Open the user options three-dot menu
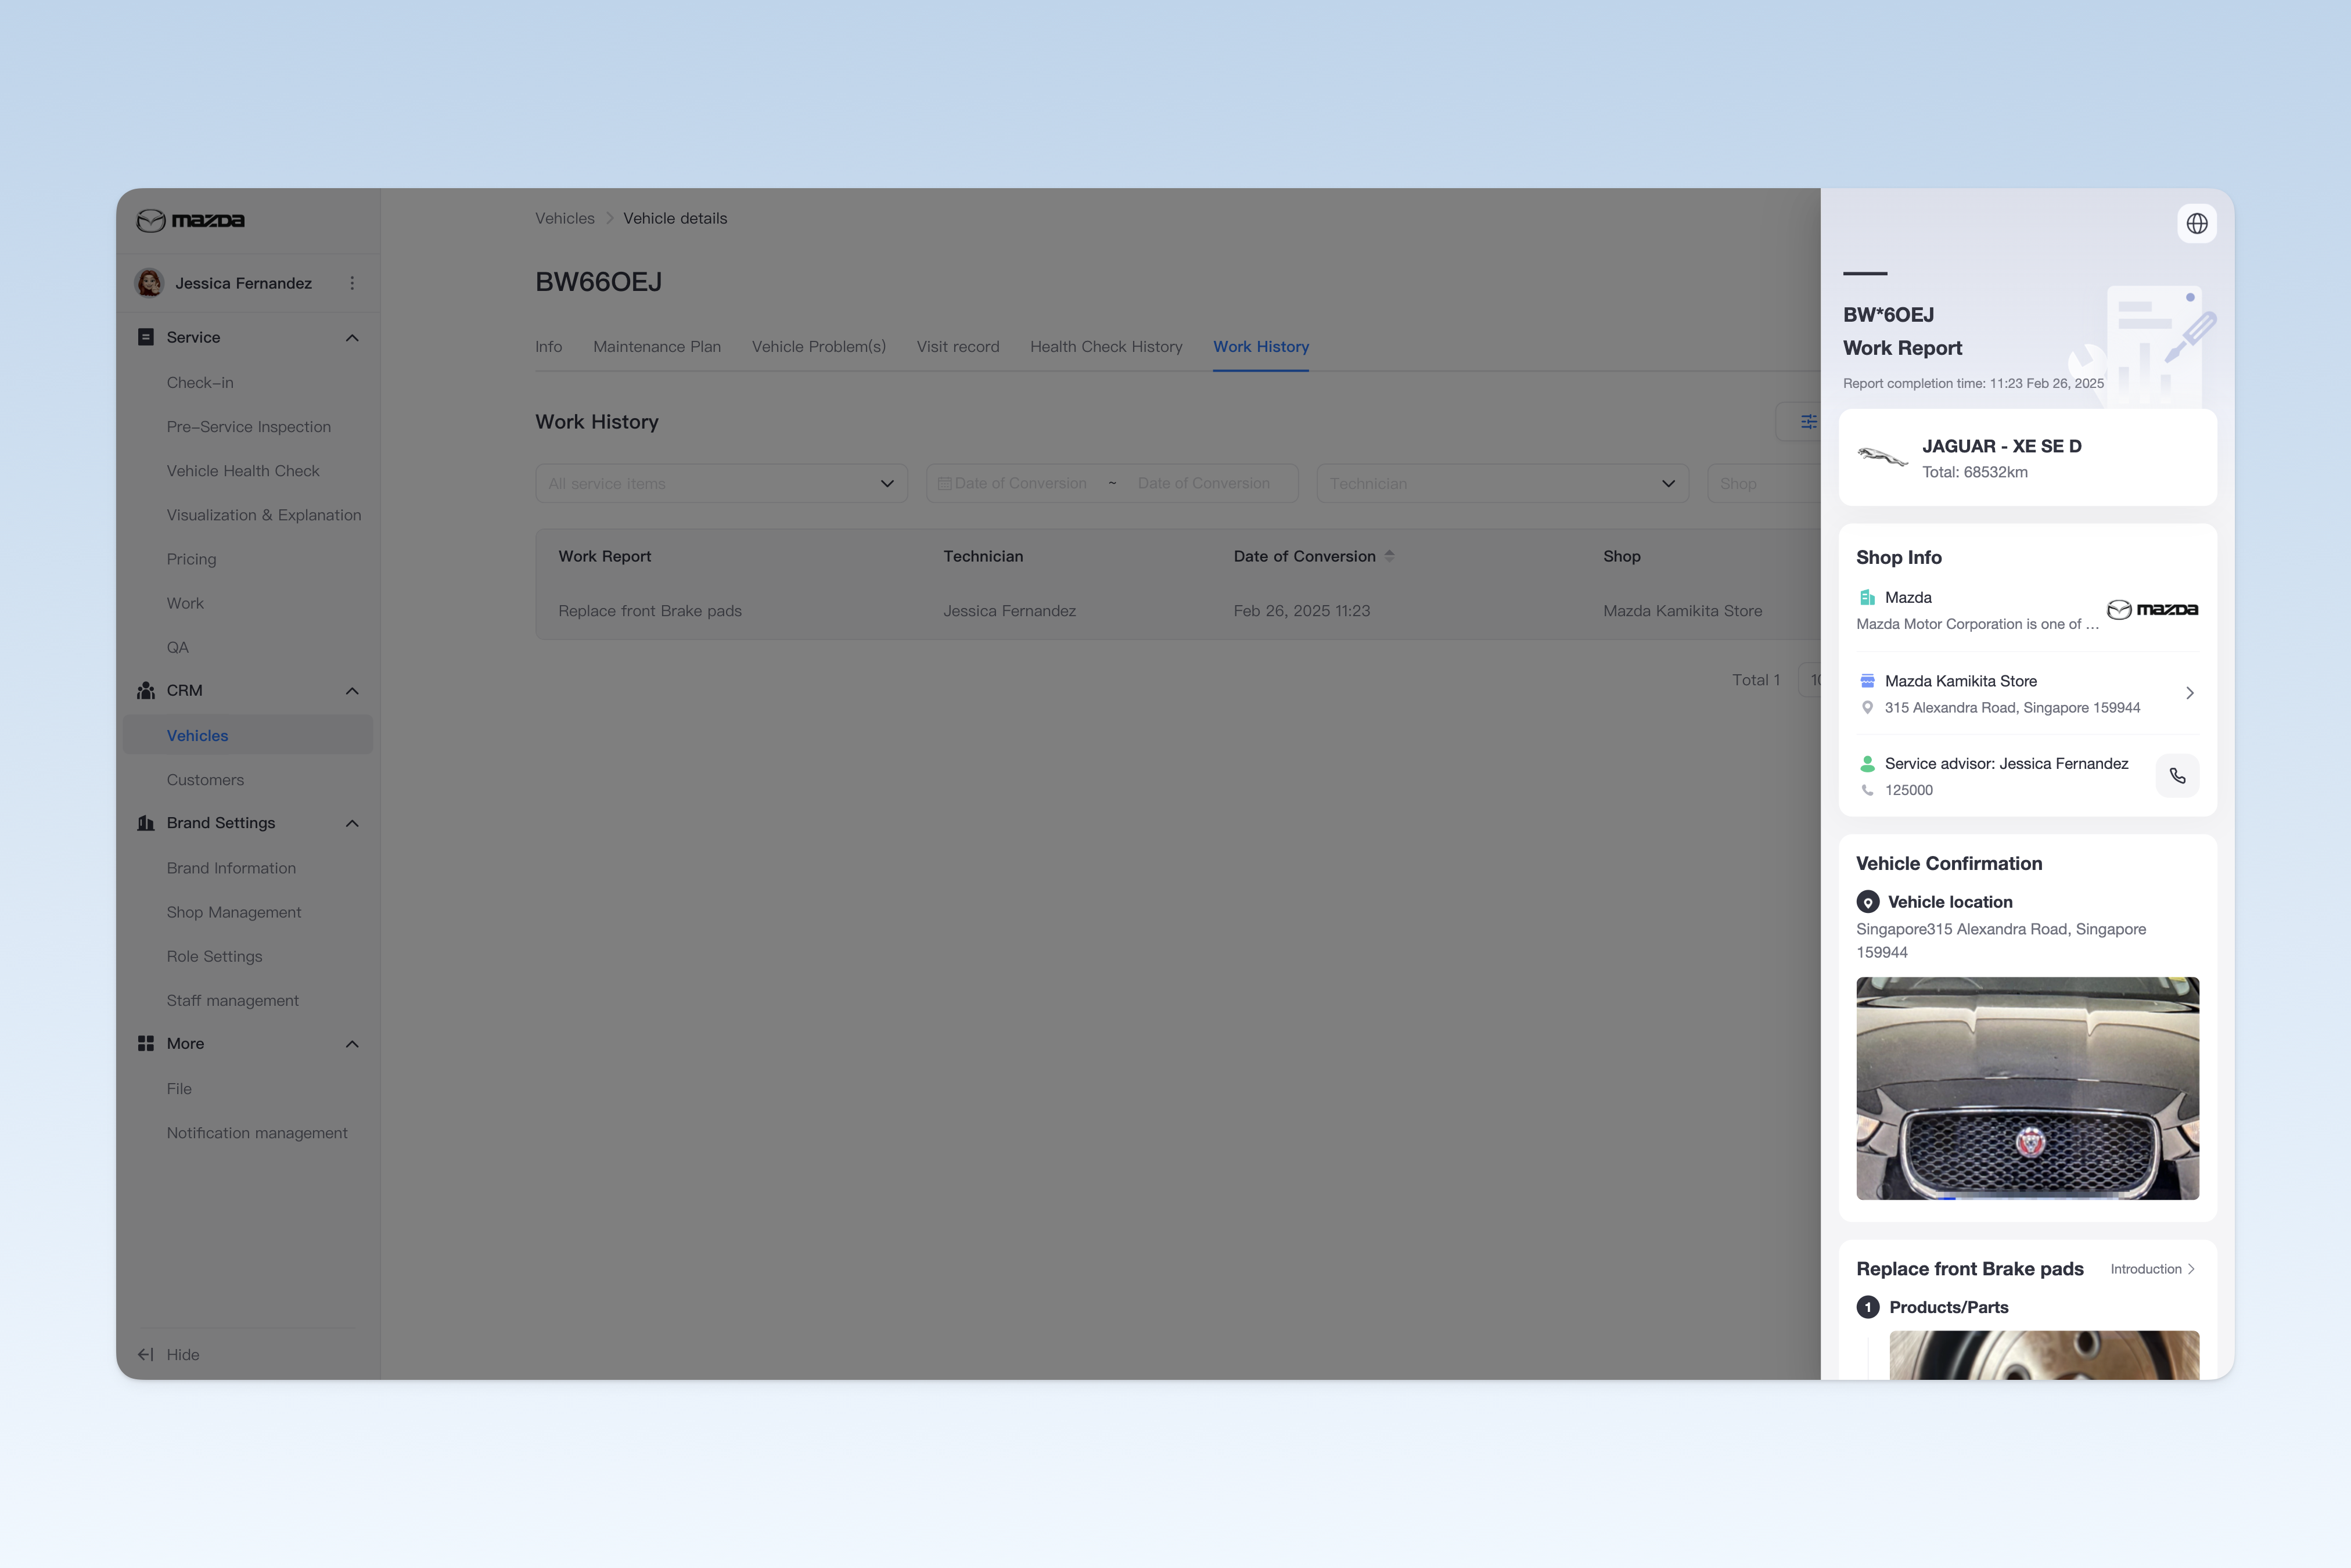2351x1568 pixels. pos(352,283)
